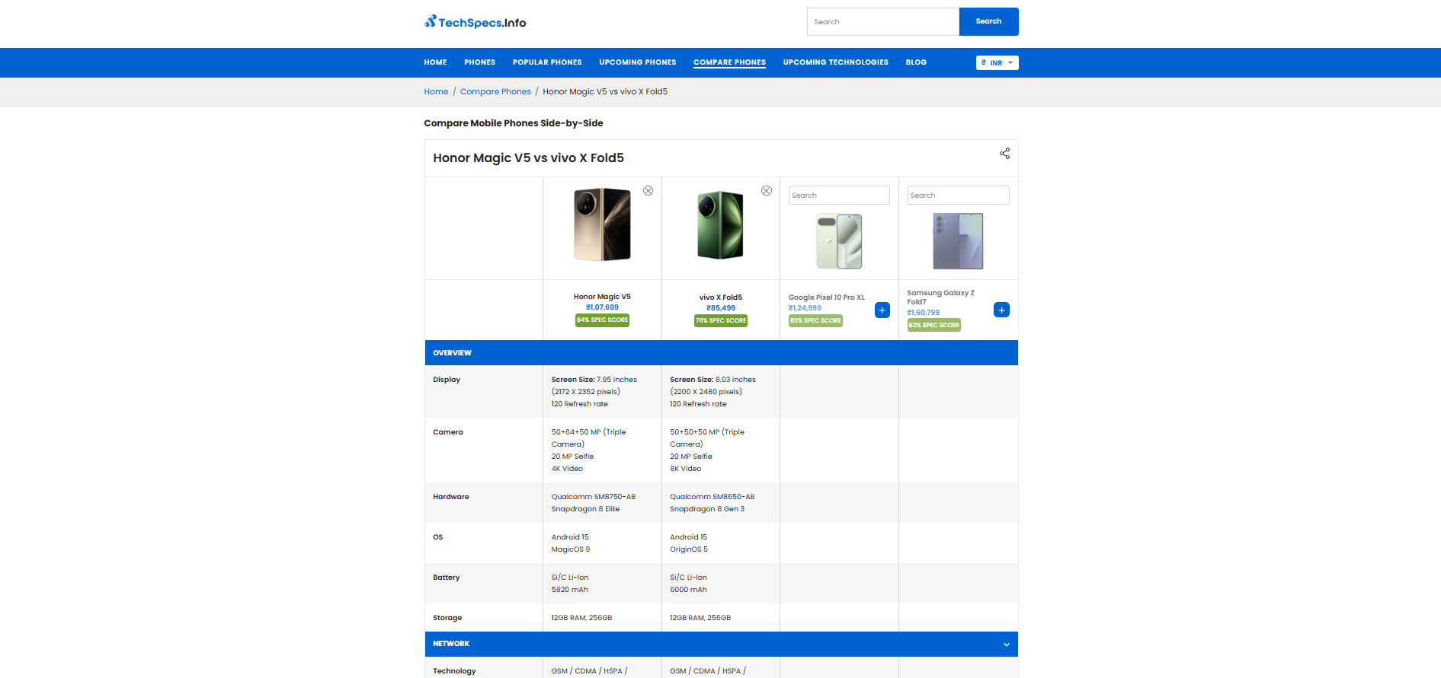Click the ₹1,60,799 price
Screen dimensions: 1441x678
923,313
